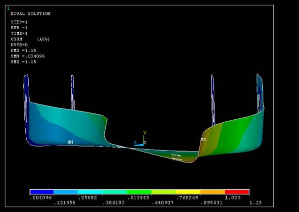The height and width of the screenshot is (212, 299).
Task: Click the DMX =1.15 label
Action: 23,51
